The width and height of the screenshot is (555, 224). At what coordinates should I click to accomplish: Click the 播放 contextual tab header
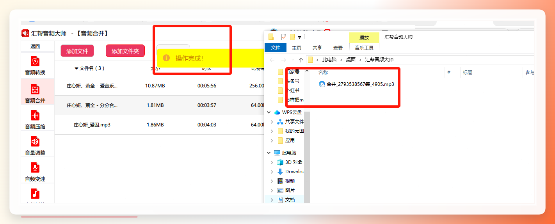[x=364, y=37]
